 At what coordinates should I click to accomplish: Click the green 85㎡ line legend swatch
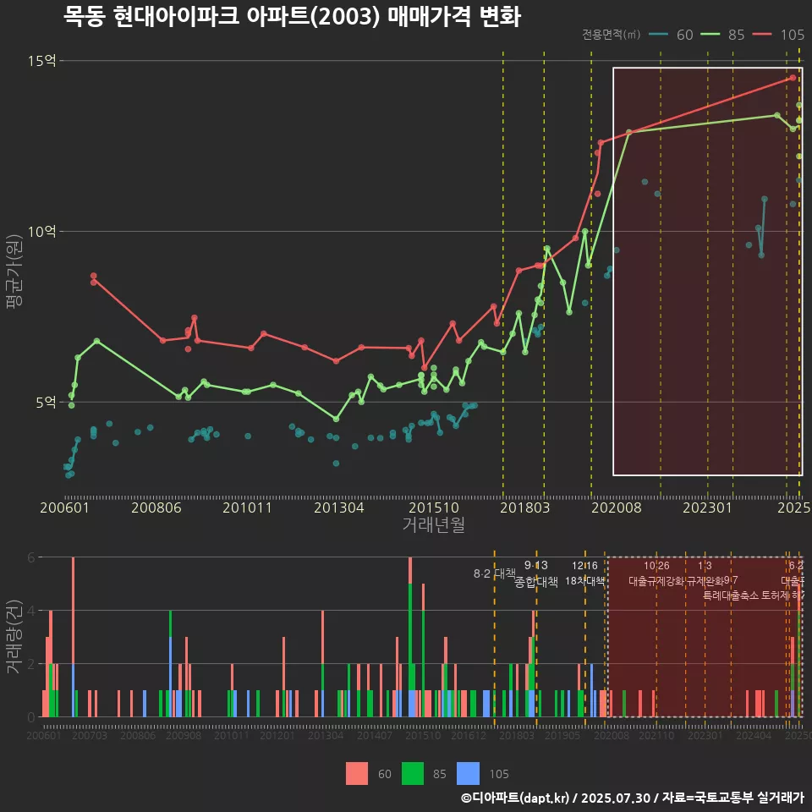[710, 35]
